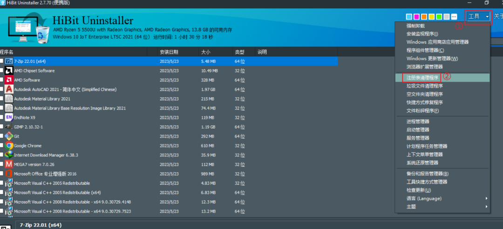Open the 关于 menu button
Image resolution: width=503 pixels, height=229 pixels.
(498, 16)
